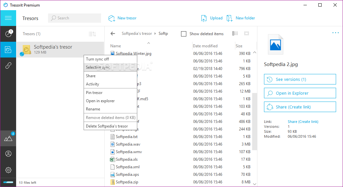Image resolution: width=343 pixels, height=187 pixels.
Task: Click the Softpedia 2.jpg image thumbnail icon
Action: 276,44
